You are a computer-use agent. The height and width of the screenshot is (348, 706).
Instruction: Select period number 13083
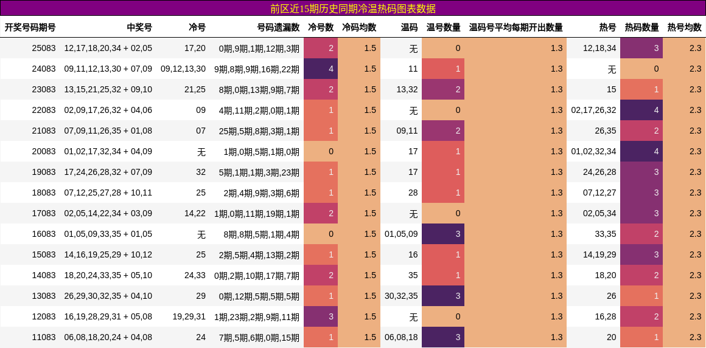pos(44,296)
